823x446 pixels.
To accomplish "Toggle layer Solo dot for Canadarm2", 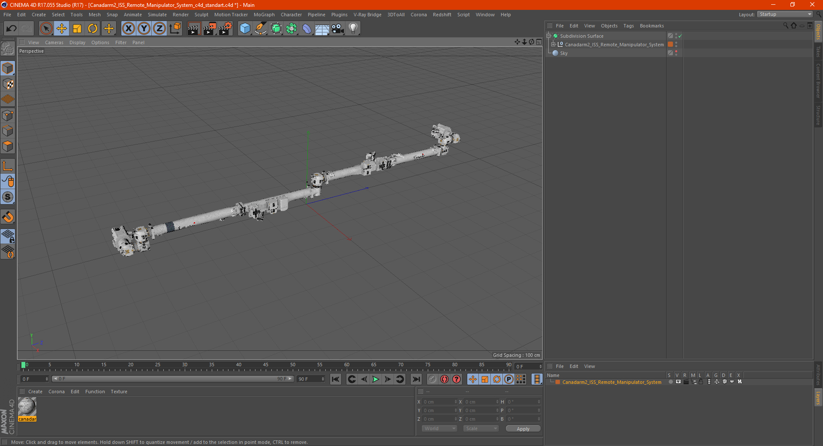I will click(670, 382).
